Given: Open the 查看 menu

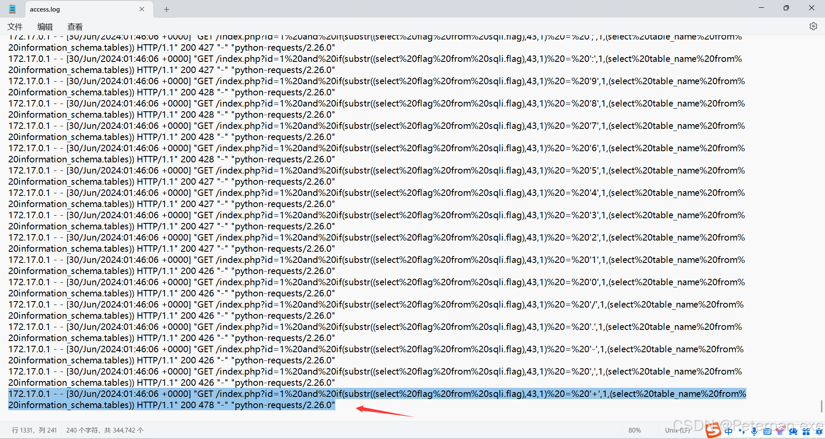Looking at the screenshot, I should (x=75, y=27).
